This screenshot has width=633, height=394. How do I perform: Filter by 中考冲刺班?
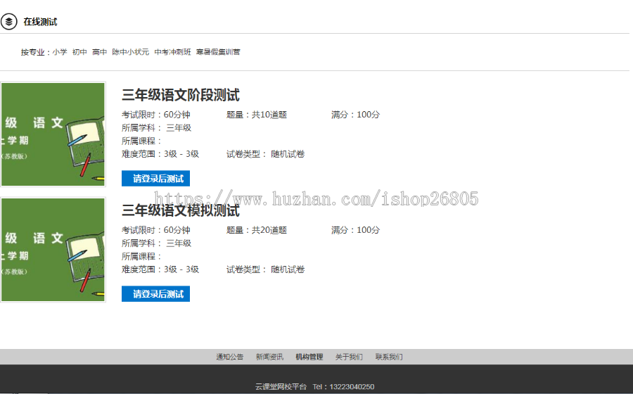point(172,52)
